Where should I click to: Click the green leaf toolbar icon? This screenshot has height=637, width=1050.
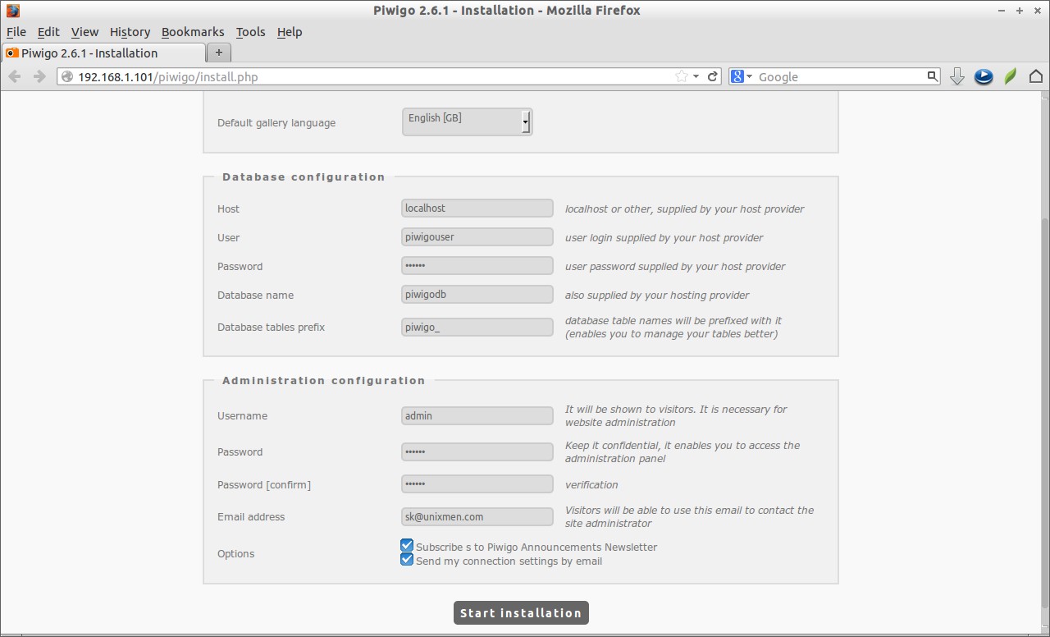(x=1011, y=76)
